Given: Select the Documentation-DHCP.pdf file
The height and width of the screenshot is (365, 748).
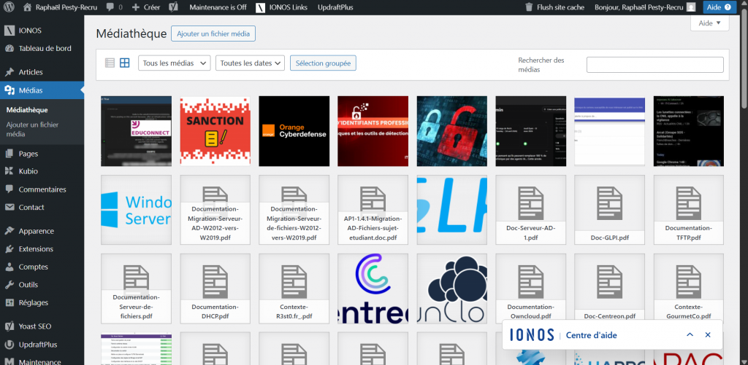Looking at the screenshot, I should pyautogui.click(x=215, y=289).
